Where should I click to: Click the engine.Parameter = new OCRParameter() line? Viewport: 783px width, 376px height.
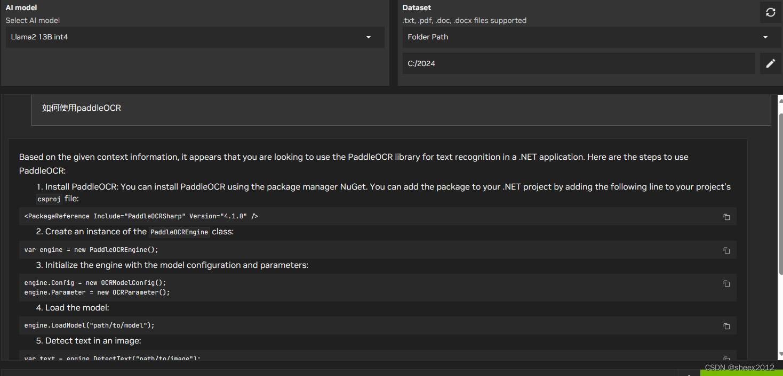pyautogui.click(x=97, y=292)
